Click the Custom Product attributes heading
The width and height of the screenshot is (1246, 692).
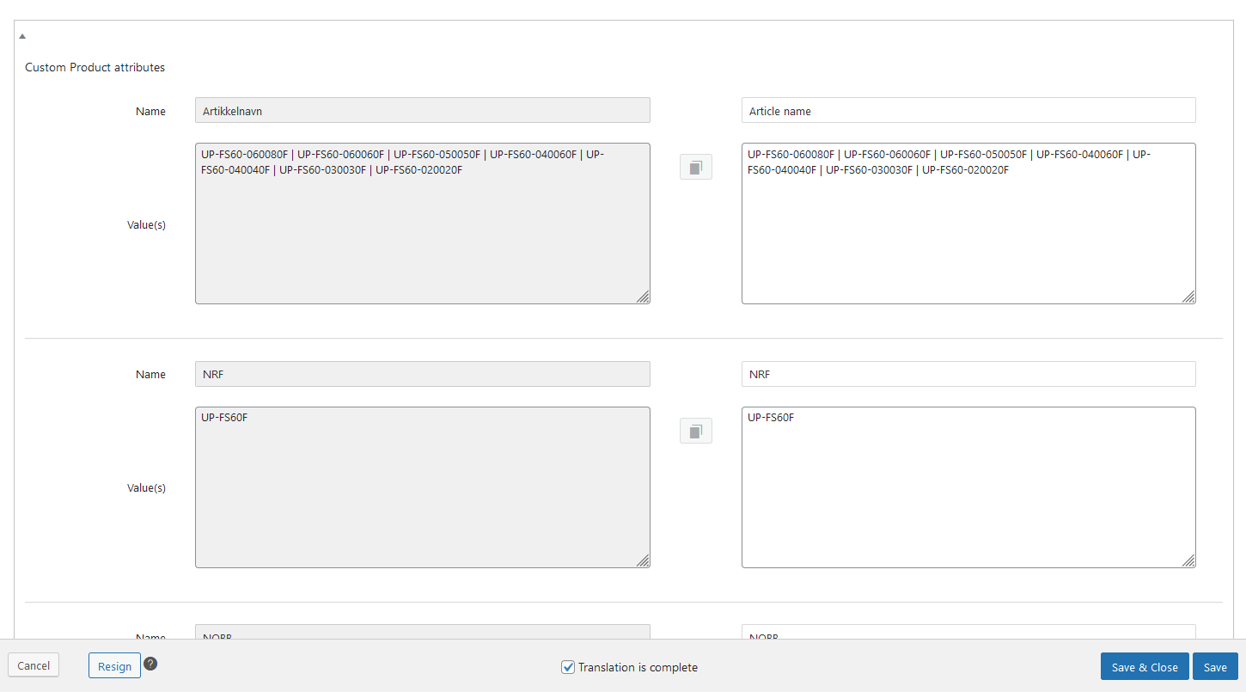click(x=95, y=67)
